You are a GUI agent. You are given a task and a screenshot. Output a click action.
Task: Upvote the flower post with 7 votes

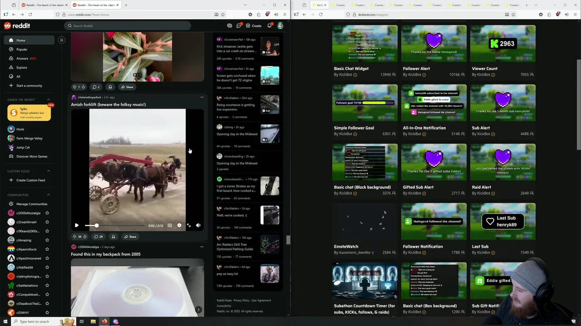coord(75,87)
